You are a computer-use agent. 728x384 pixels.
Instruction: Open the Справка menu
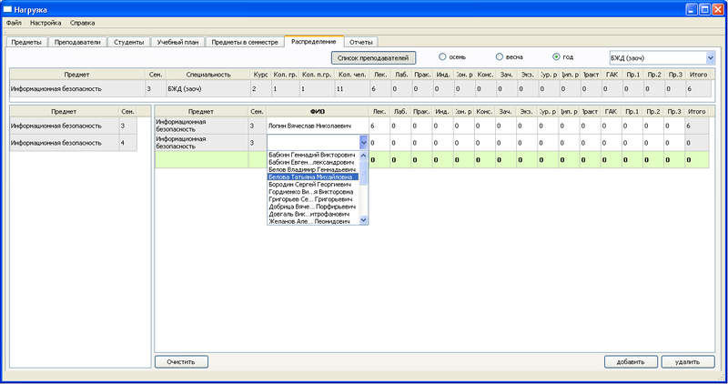tap(82, 23)
